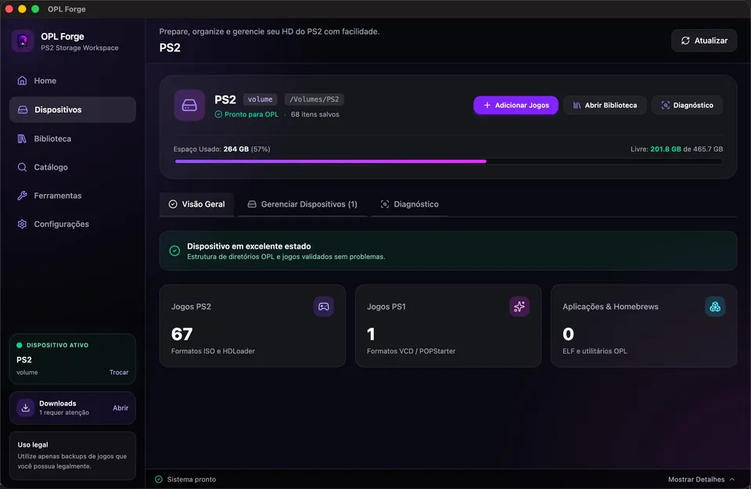This screenshot has height=489, width=751.
Task: Click the Uso legal notice heading
Action: coord(33,444)
